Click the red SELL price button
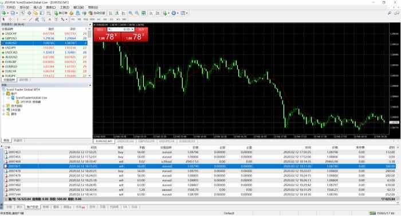The width and height of the screenshot is (401, 216). [107, 37]
